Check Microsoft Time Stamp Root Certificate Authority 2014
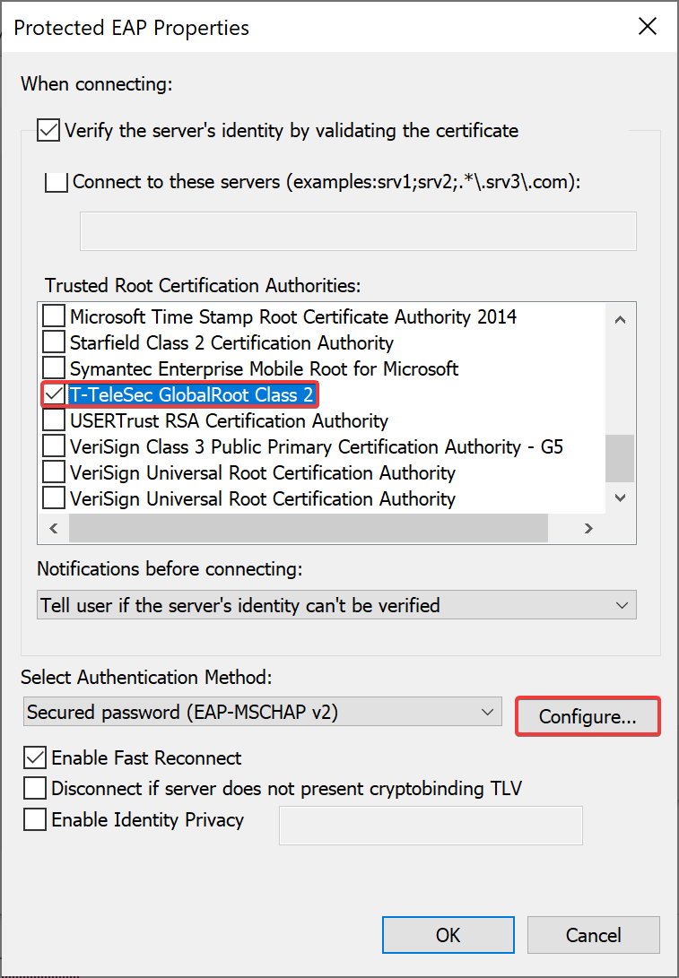Image resolution: width=679 pixels, height=978 pixels. point(54,316)
